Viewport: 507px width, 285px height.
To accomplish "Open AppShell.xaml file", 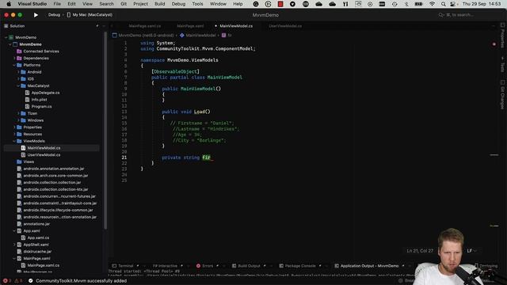I will pyautogui.click(x=36, y=245).
